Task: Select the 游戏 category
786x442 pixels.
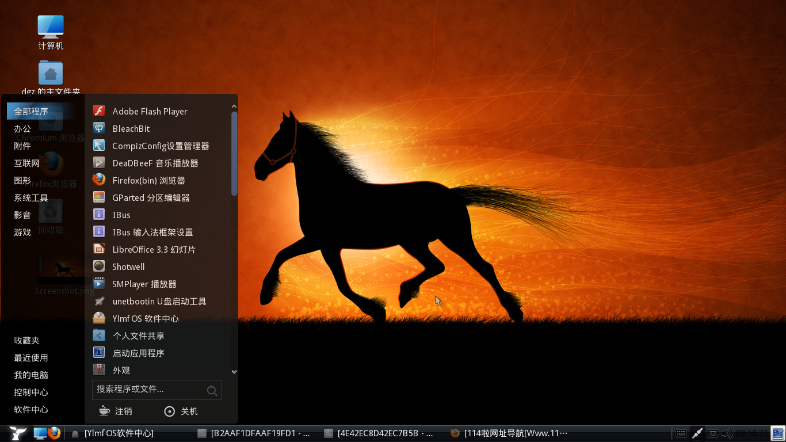Action: (22, 232)
